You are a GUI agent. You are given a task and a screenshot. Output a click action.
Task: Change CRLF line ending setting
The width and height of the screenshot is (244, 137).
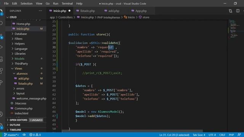click(222, 135)
